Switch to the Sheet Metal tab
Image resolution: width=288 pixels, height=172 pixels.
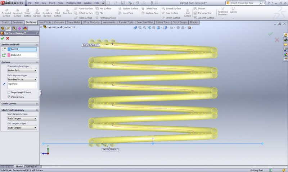click(73, 22)
